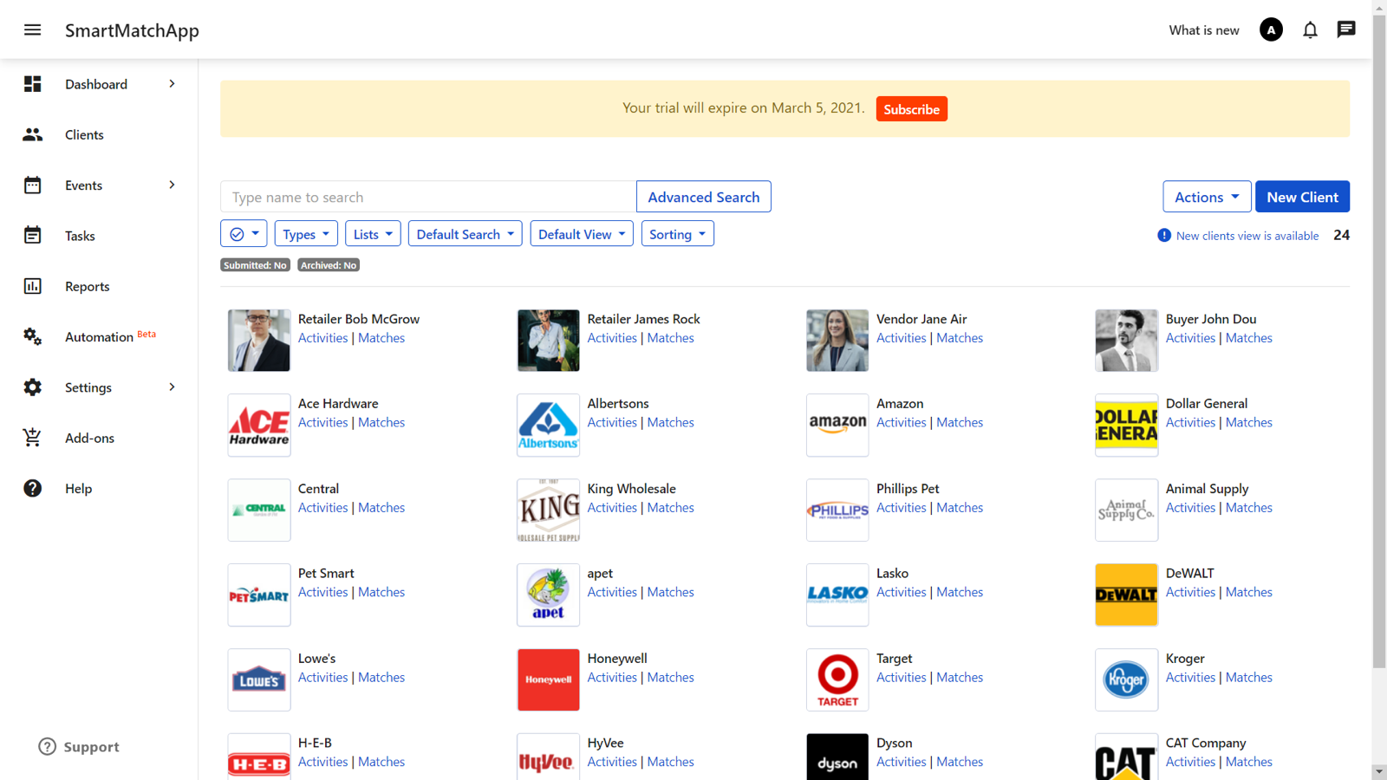Click the Automation Beta gear icon

pos(32,336)
